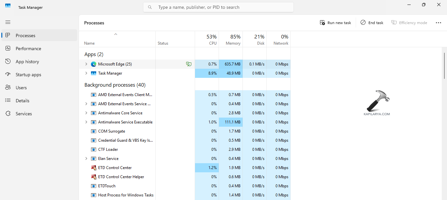
Task: Sort processes by Memory column header
Action: click(x=231, y=39)
